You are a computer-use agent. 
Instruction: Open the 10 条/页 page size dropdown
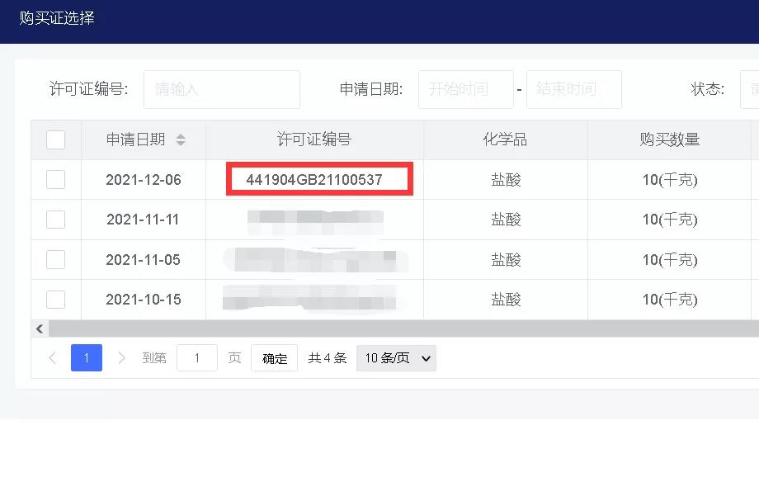(396, 358)
